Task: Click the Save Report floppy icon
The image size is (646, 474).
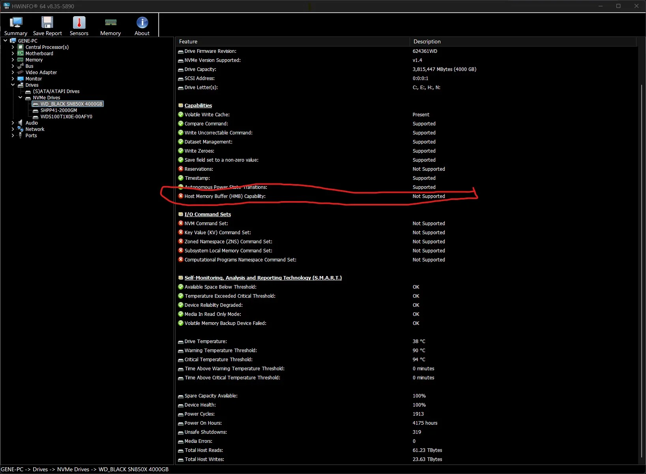Action: (x=47, y=22)
